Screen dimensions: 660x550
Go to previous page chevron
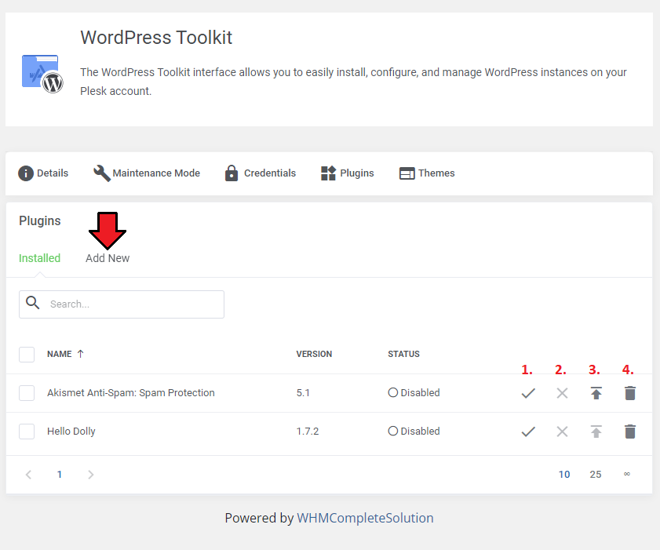[28, 475]
